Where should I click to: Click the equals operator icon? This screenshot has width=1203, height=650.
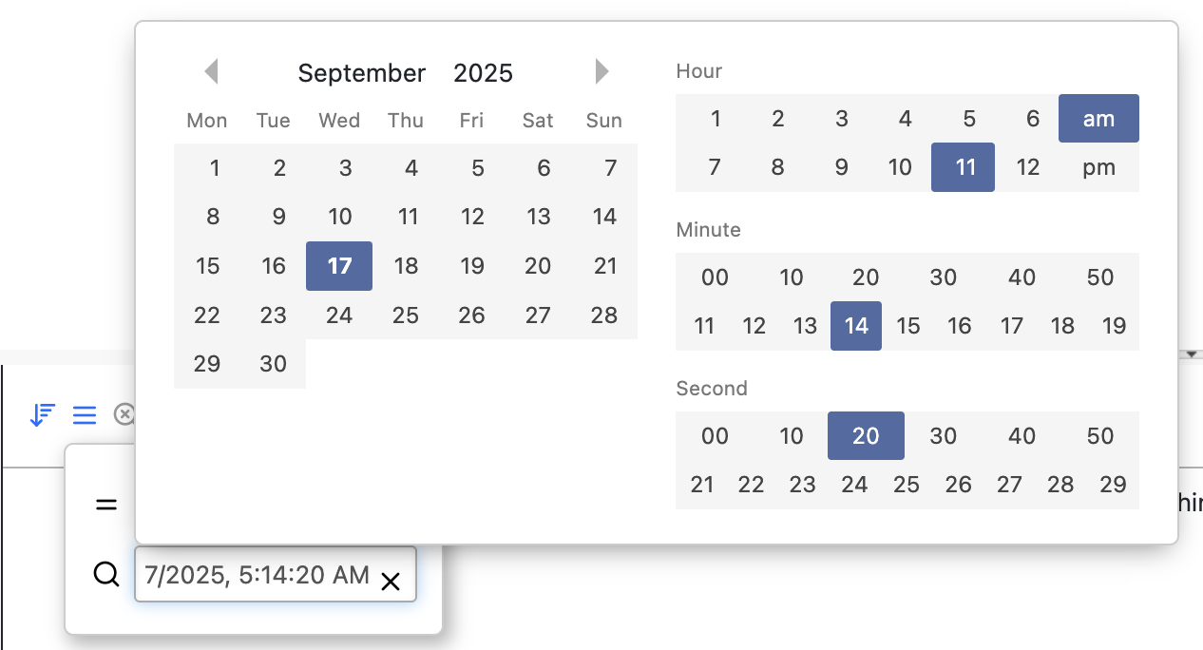click(106, 505)
